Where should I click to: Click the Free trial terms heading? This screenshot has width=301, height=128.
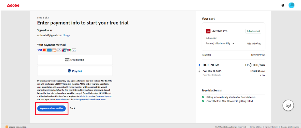coord(212,90)
